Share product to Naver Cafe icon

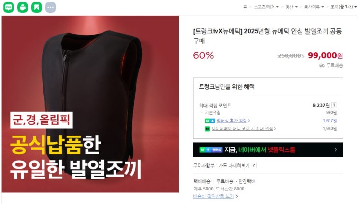tap(22, 7)
